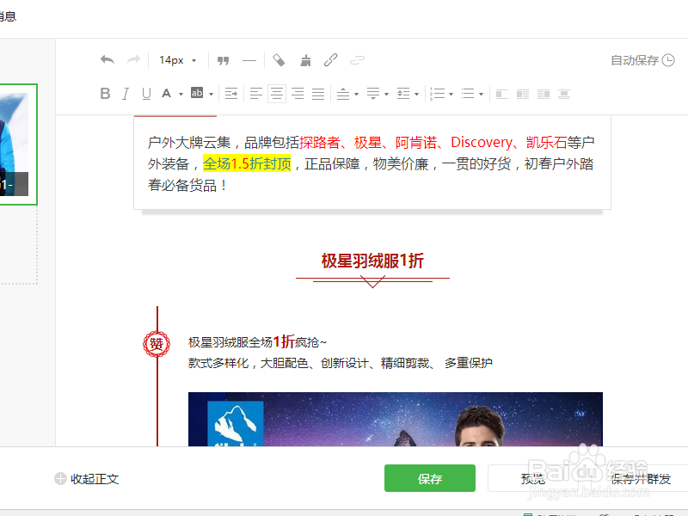Click the remove link icon
Image resolution: width=688 pixels, height=516 pixels.
coord(357,60)
